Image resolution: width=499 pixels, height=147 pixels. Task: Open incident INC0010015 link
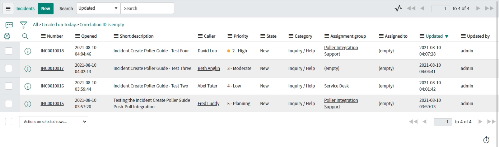point(52,104)
